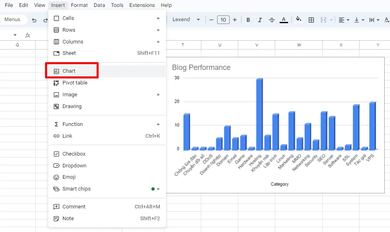Insert a Pivot table

tap(107, 82)
